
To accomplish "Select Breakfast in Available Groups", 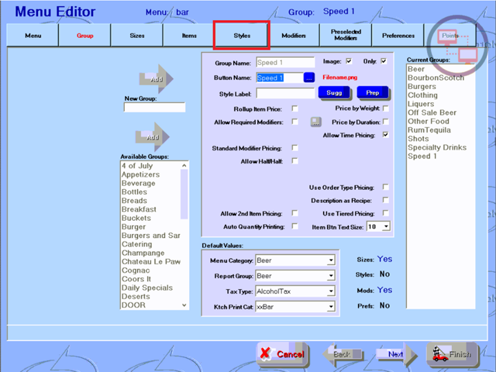I will pos(139,209).
